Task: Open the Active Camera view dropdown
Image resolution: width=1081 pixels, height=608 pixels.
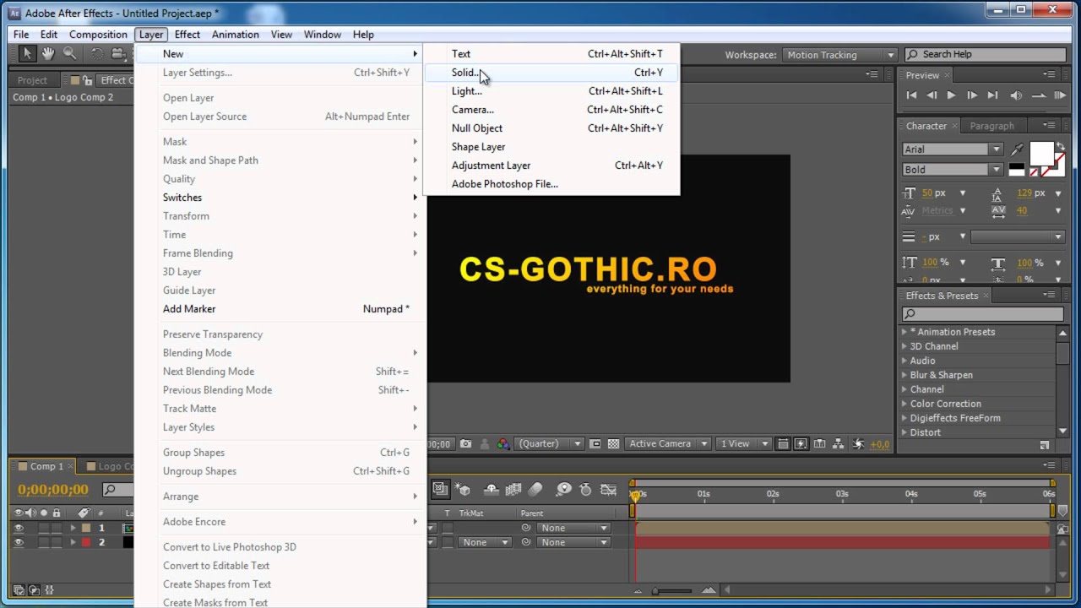Action: (x=667, y=443)
